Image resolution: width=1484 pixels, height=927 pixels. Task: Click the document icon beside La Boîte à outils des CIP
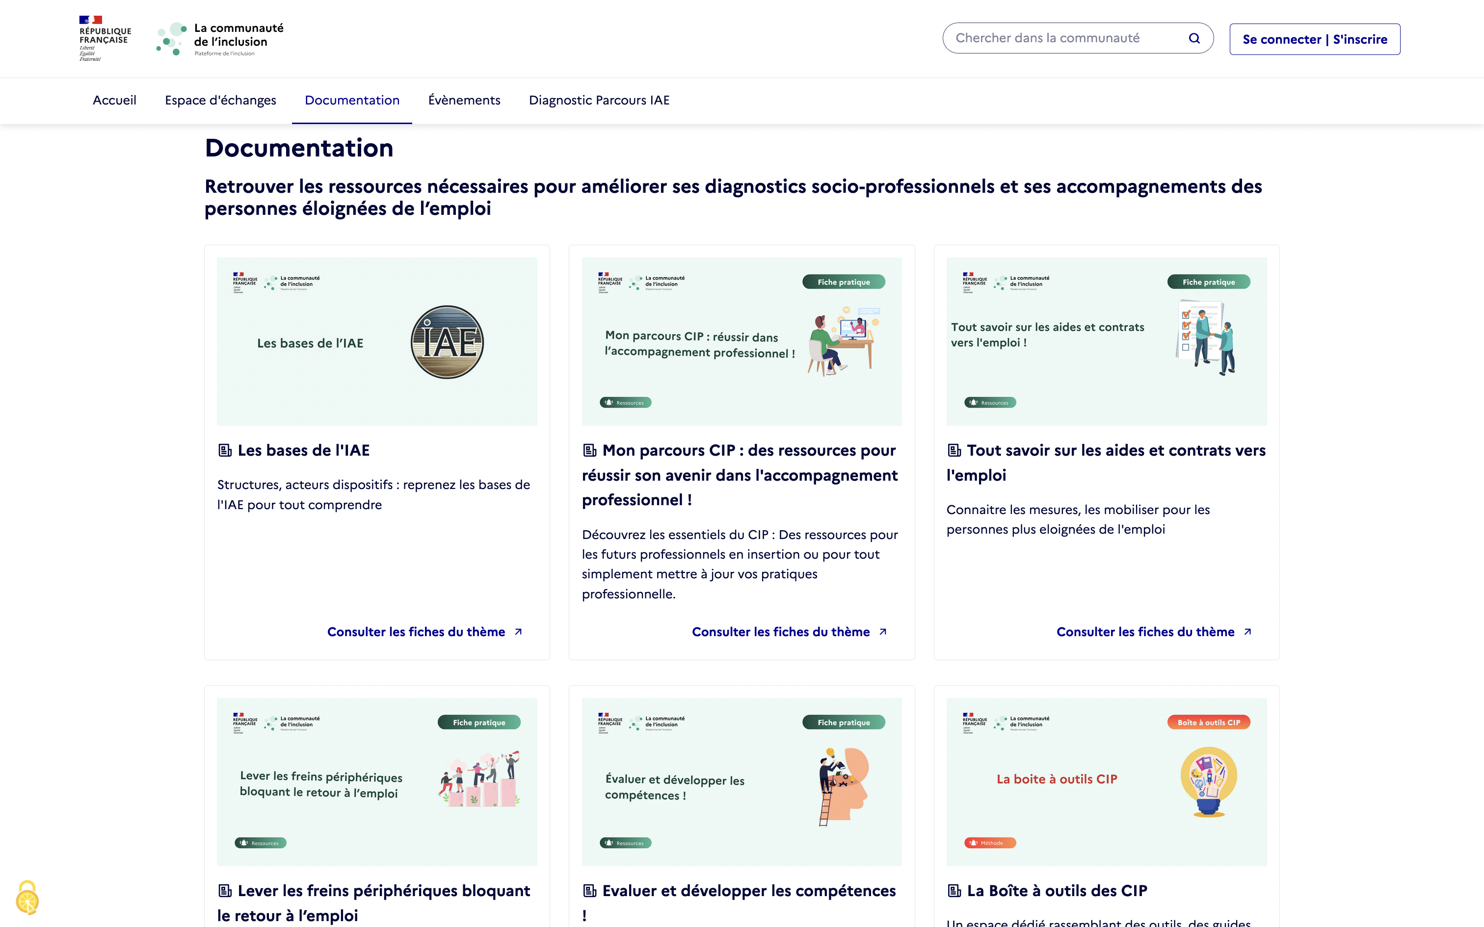[x=954, y=891]
